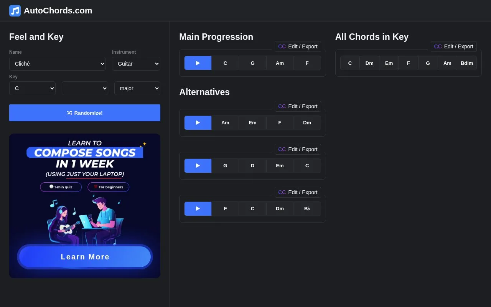Screen dimensions: 491x307
Task: Click the AutoChords music note logo icon
Action: (x=15, y=11)
